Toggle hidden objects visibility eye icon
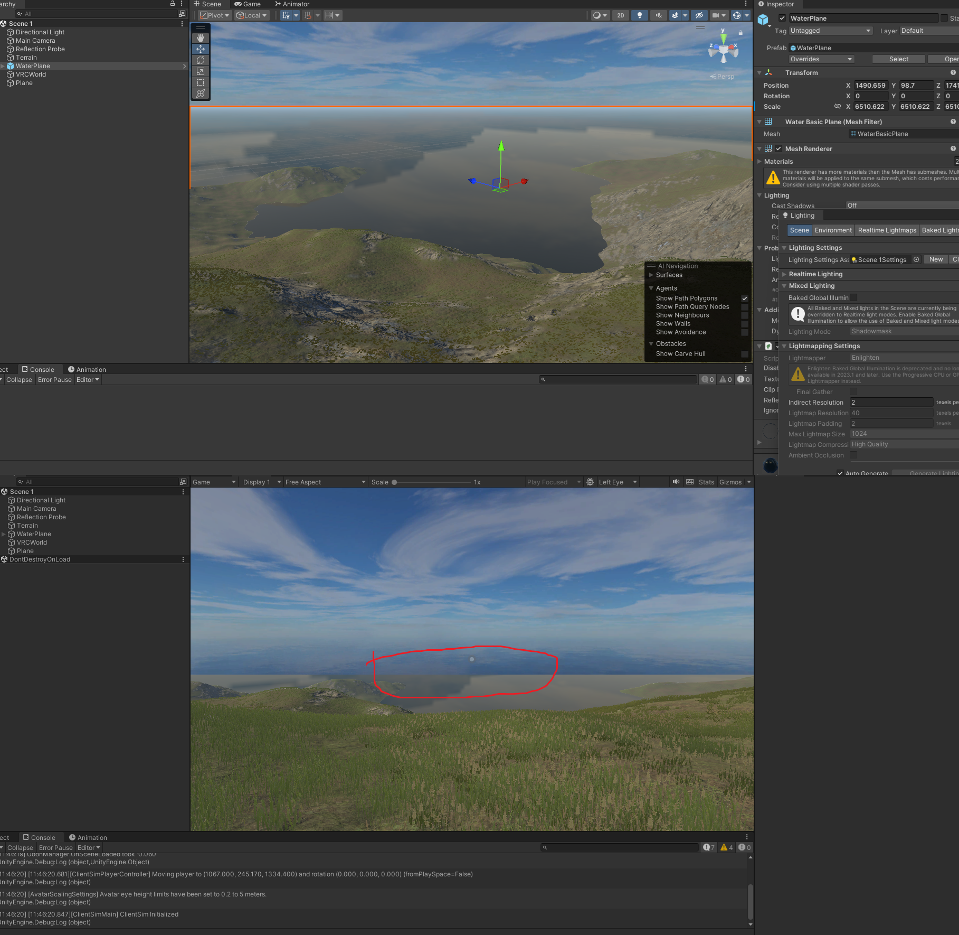The width and height of the screenshot is (959, 935). [699, 15]
